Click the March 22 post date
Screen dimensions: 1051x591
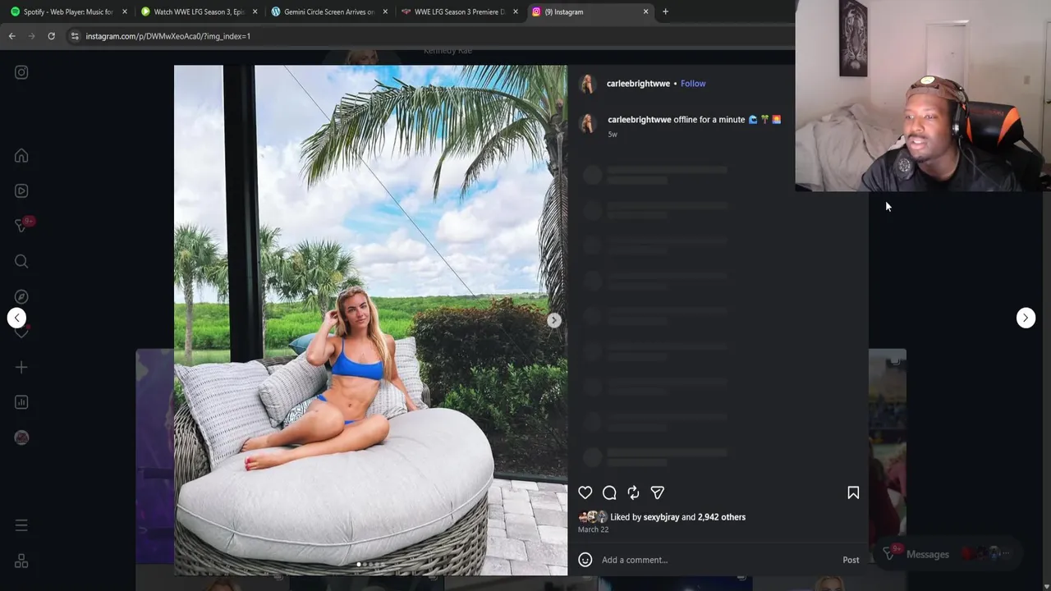coord(593,529)
